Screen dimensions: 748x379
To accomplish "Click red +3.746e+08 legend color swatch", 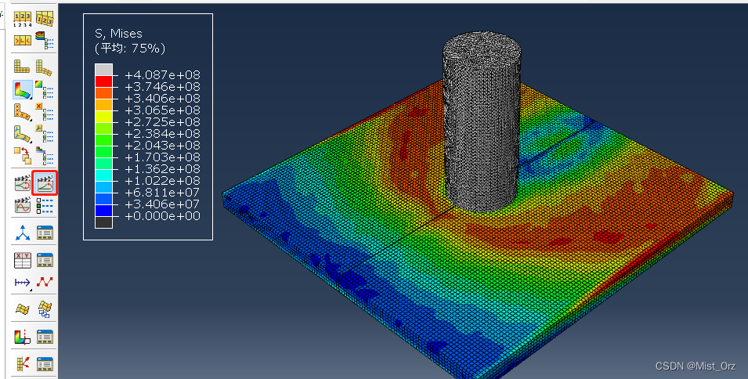I will point(103,81).
